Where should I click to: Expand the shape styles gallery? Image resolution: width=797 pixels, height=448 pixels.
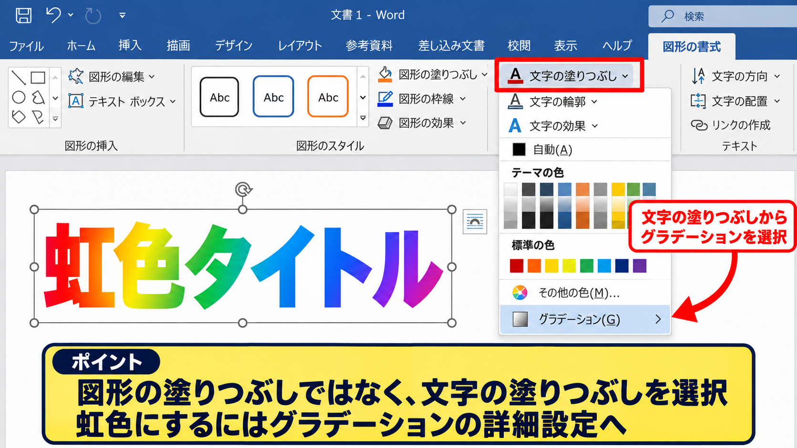[363, 118]
